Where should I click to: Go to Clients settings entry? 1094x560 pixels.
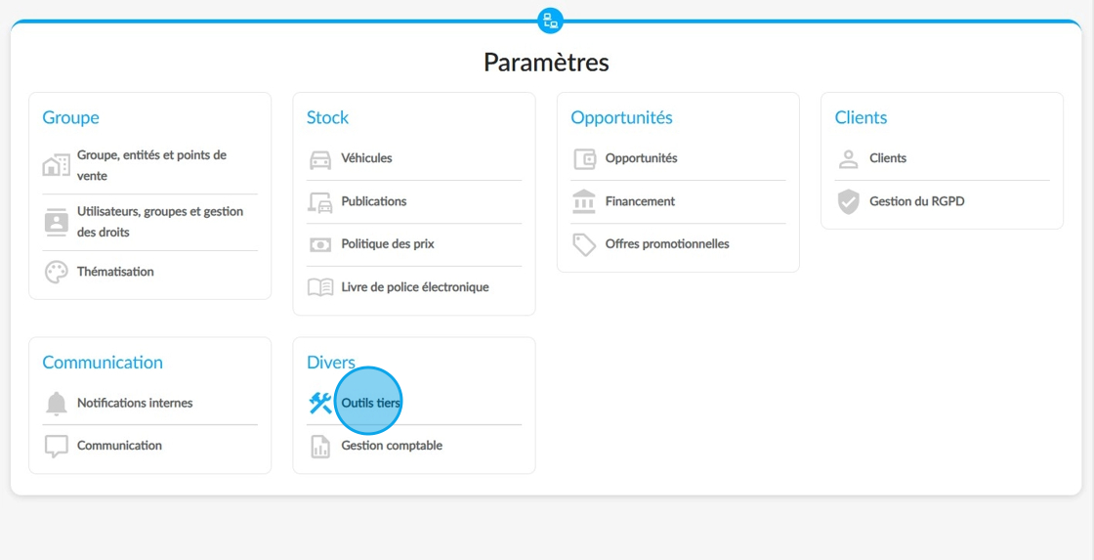click(888, 157)
